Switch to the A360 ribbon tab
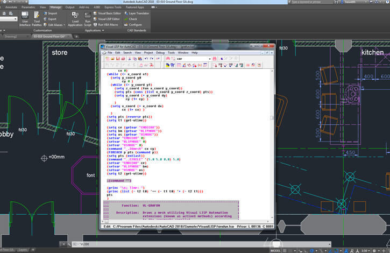 click(97, 7)
